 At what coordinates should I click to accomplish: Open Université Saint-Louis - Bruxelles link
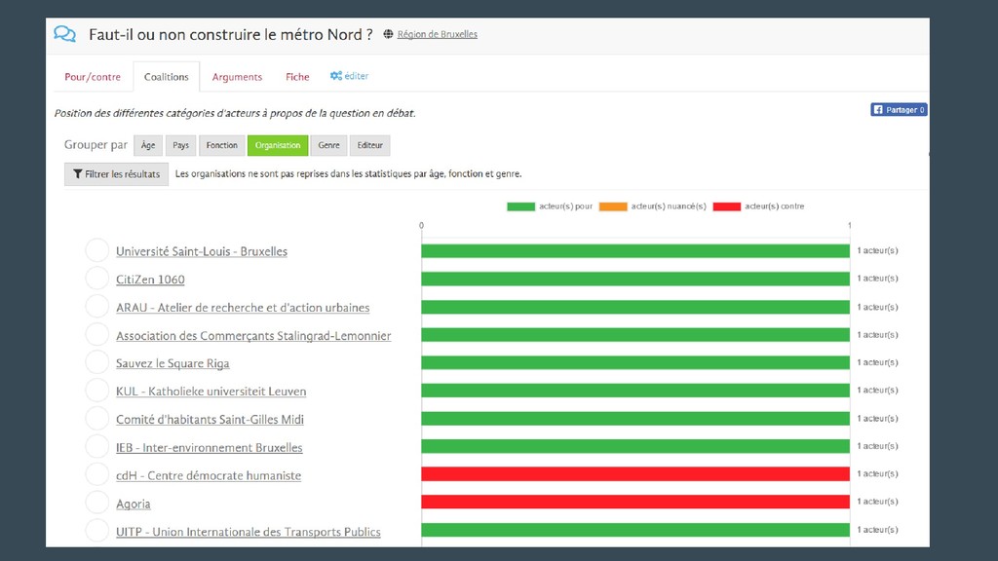point(201,251)
